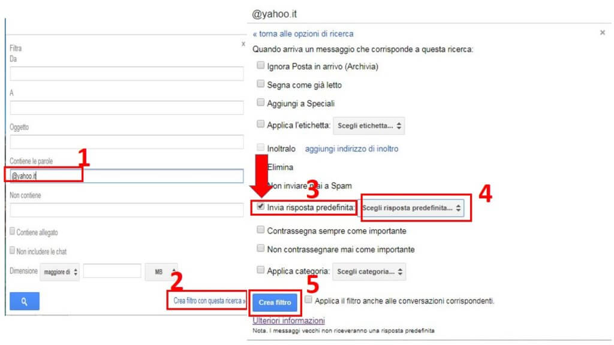614x345 pixels.
Task: Toggle Aggiungi a Speciali checkbox
Action: pos(260,102)
